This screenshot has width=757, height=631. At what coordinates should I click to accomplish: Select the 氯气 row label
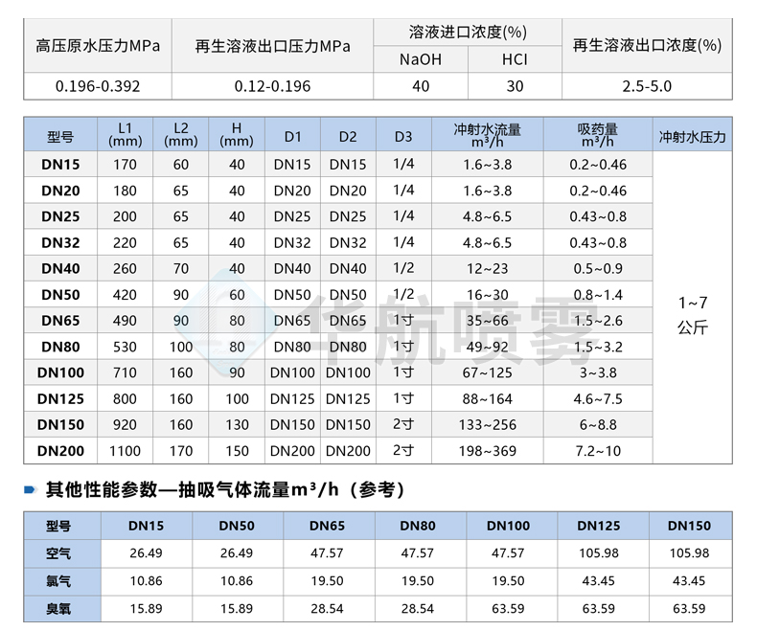[58, 580]
